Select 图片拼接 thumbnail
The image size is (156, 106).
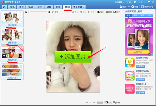[12, 72]
